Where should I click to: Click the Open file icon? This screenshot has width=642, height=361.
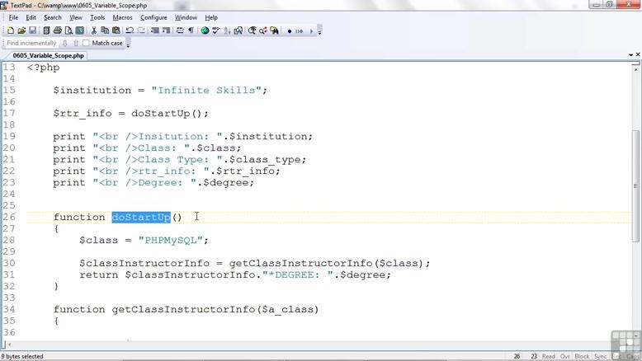[21, 30]
